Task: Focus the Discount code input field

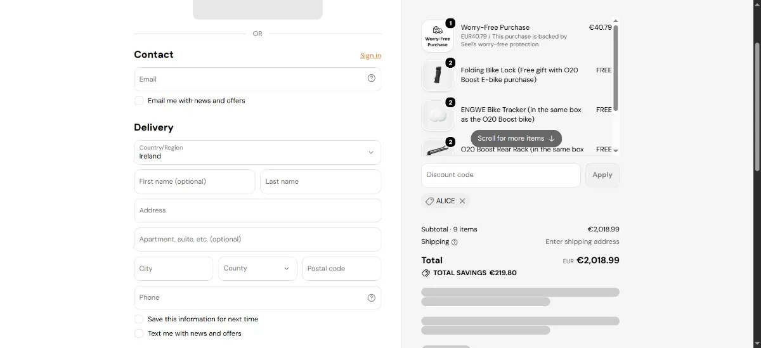Action: [x=501, y=175]
